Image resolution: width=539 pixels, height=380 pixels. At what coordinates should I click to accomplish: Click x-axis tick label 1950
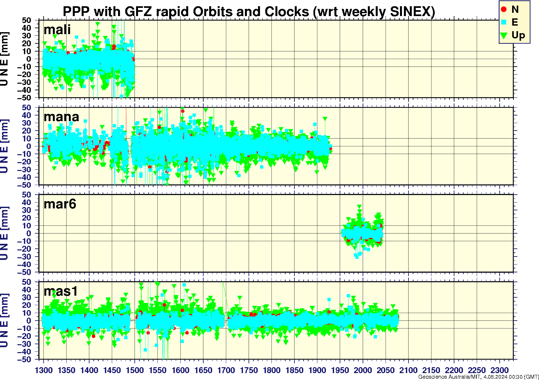pyautogui.click(x=340, y=370)
